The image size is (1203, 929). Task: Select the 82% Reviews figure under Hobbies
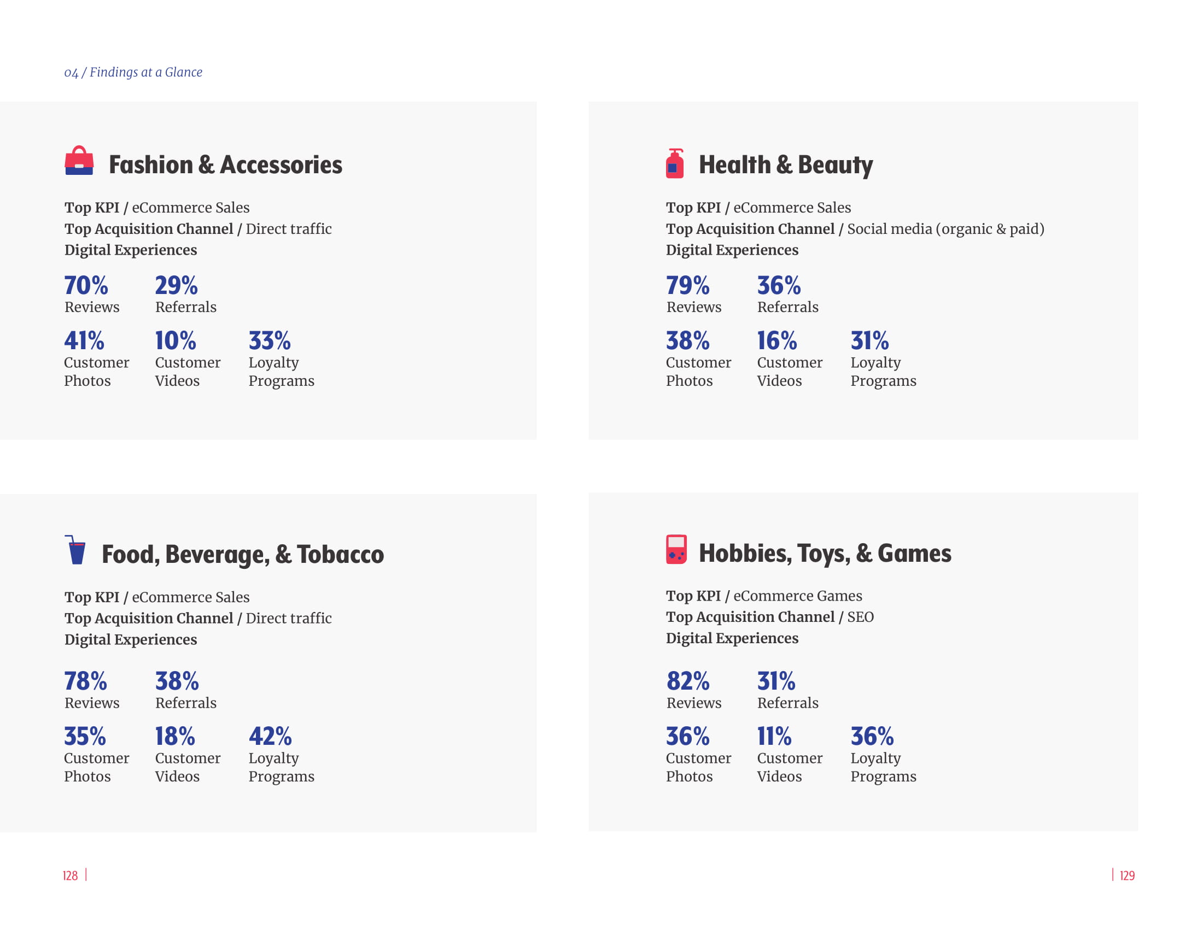[687, 681]
